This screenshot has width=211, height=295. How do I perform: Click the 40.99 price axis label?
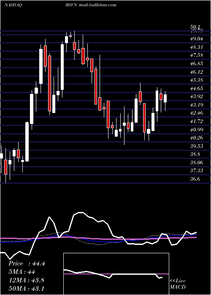(197, 130)
